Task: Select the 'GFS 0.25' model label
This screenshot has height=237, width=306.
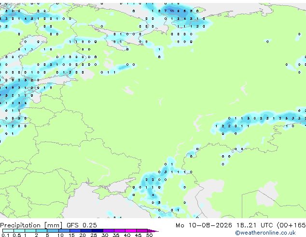Action: pos(82,225)
